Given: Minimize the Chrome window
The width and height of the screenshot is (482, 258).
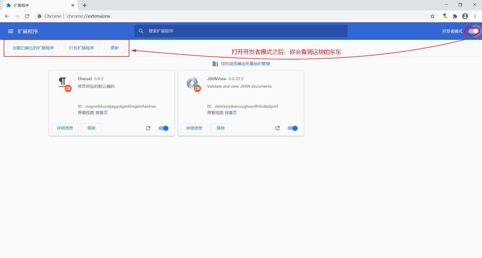Looking at the screenshot, I should (x=446, y=5).
